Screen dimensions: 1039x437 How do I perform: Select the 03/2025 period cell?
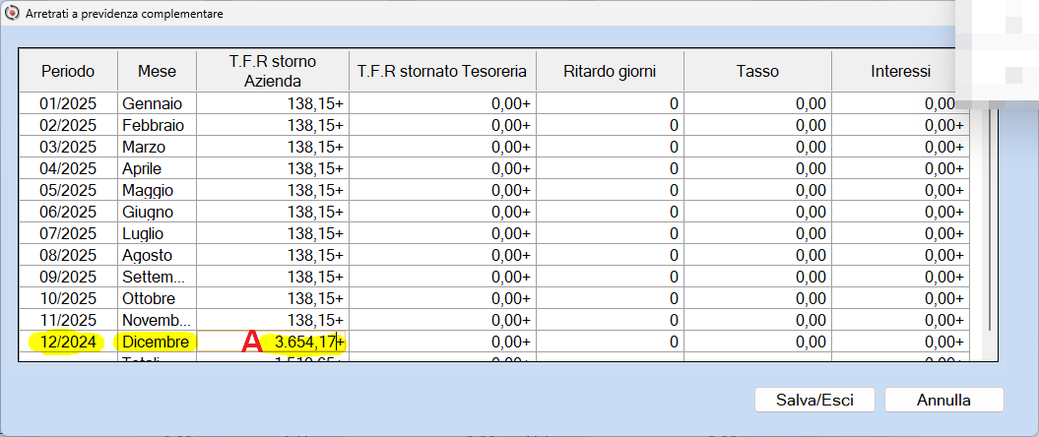(x=68, y=147)
